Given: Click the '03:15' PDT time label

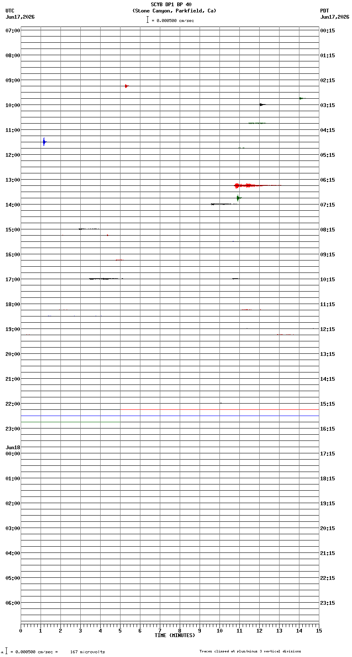Looking at the screenshot, I should pyautogui.click(x=328, y=105).
